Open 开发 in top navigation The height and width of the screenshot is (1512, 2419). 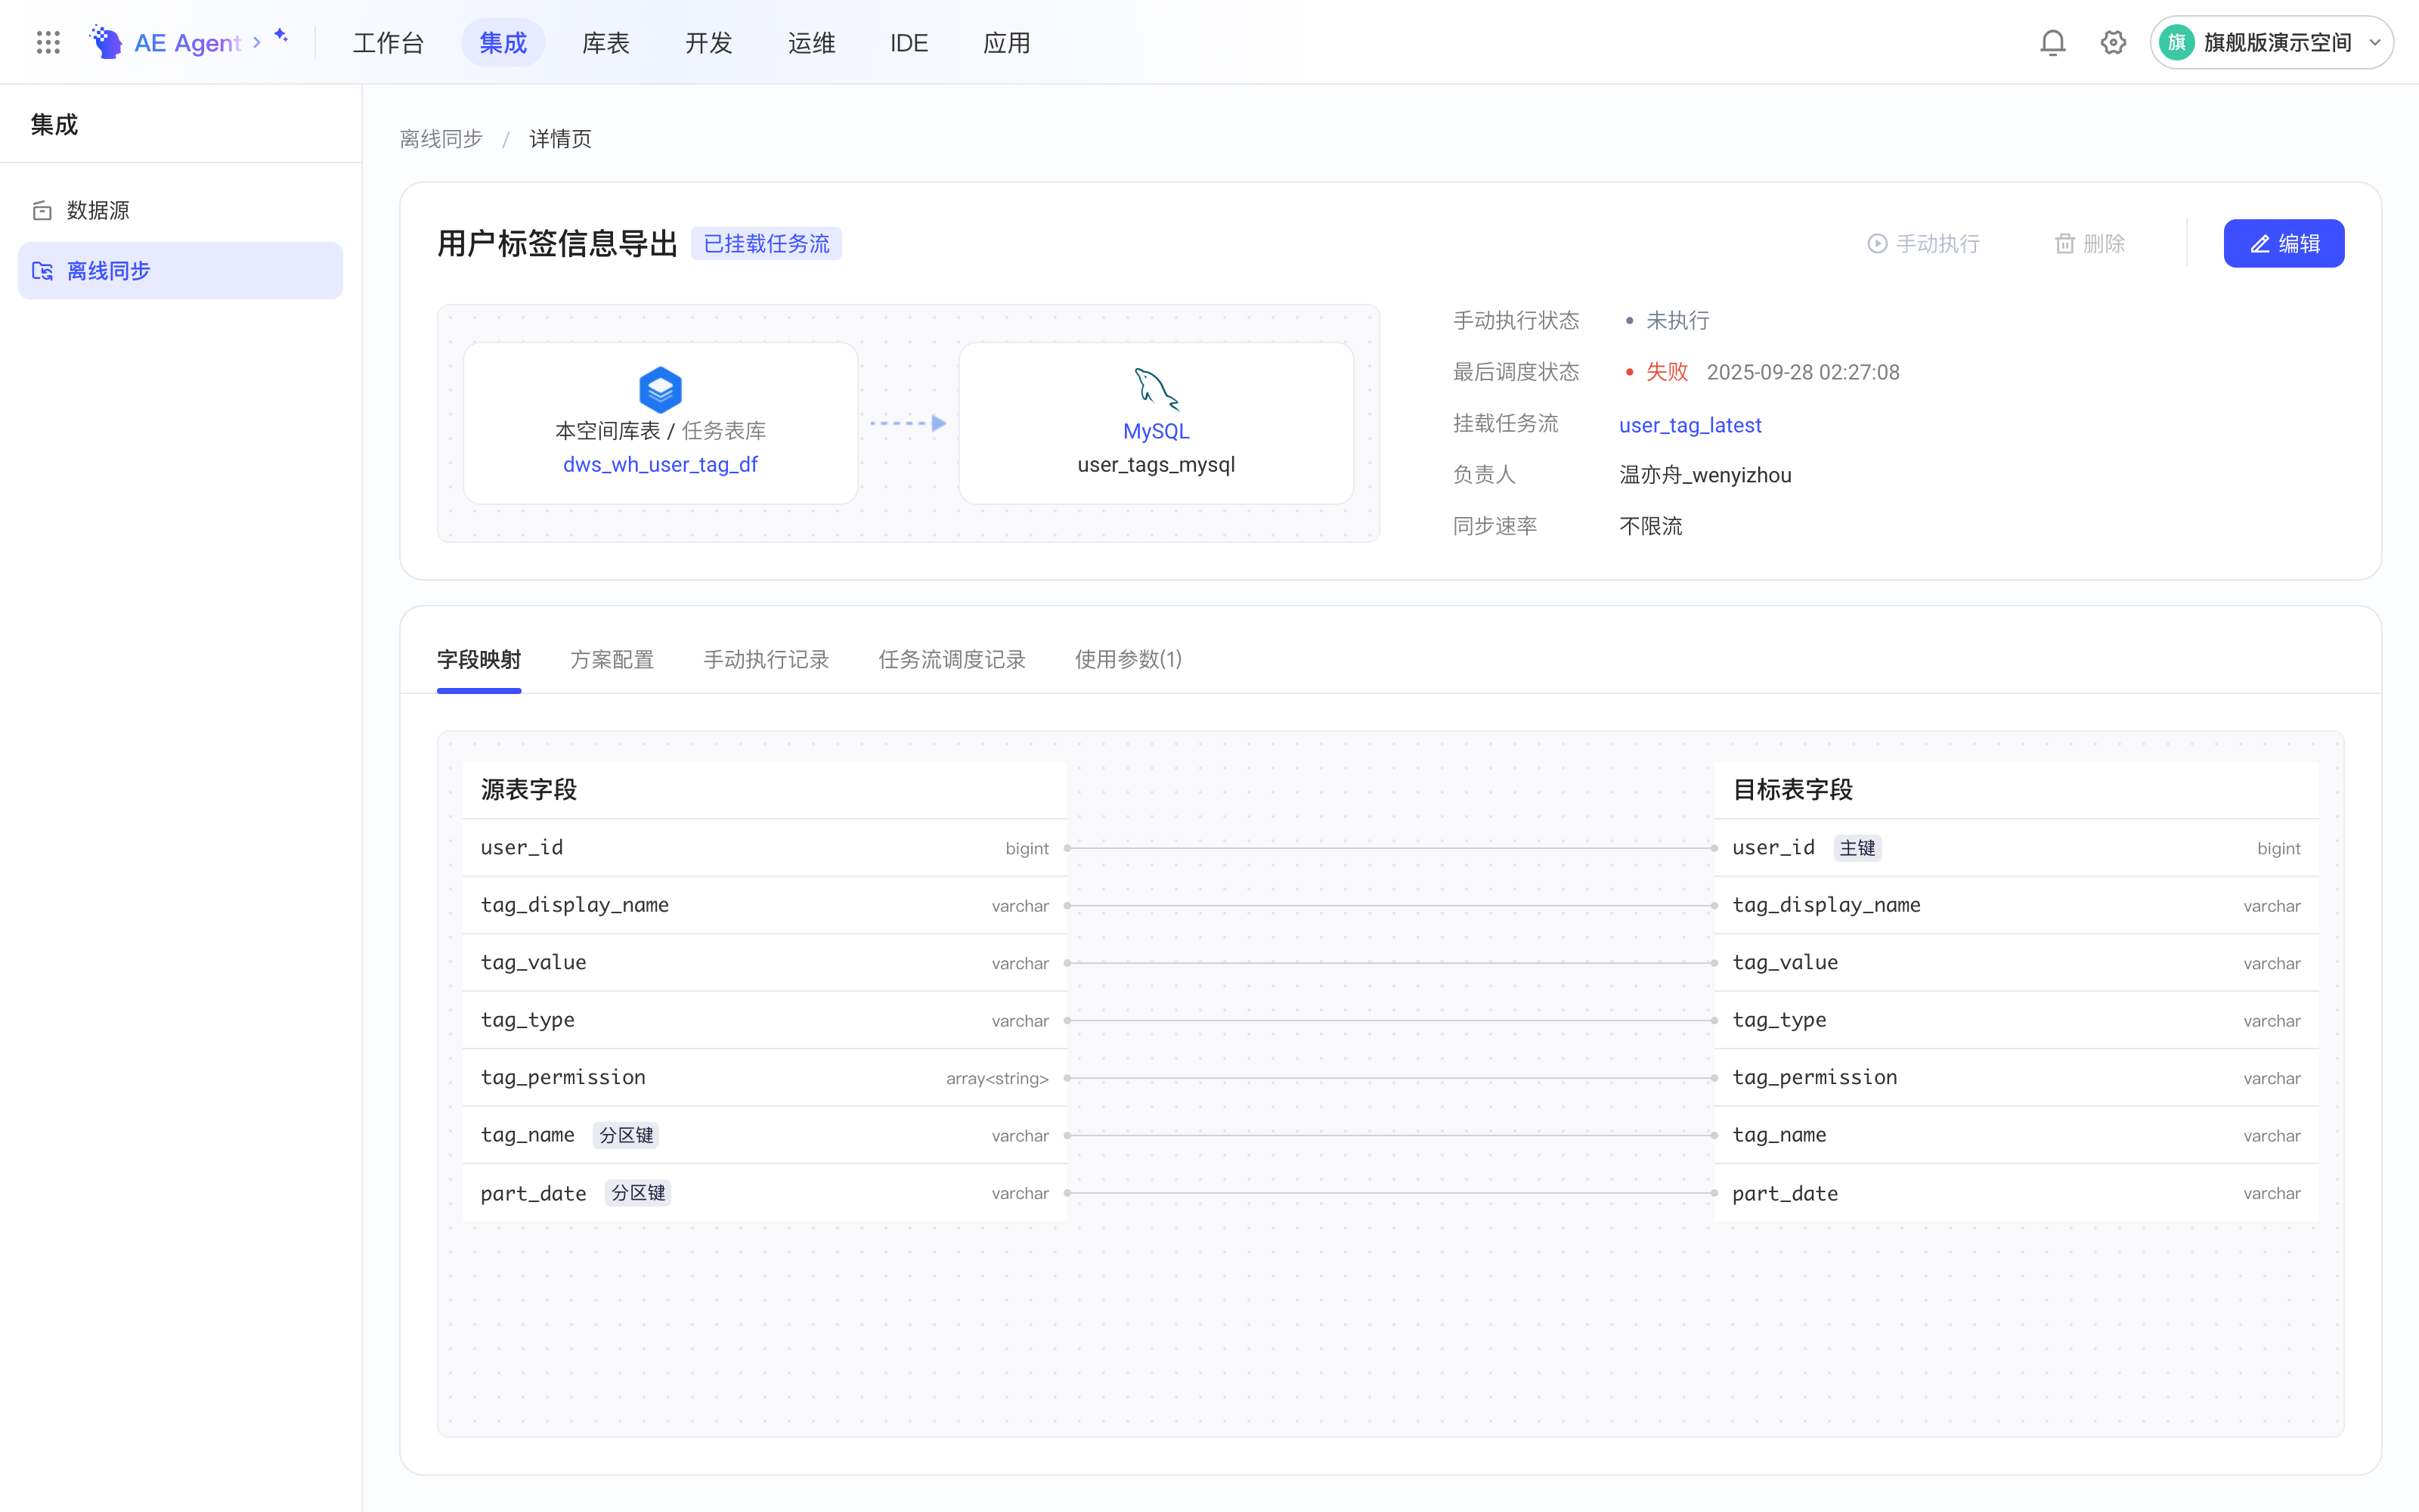point(709,42)
